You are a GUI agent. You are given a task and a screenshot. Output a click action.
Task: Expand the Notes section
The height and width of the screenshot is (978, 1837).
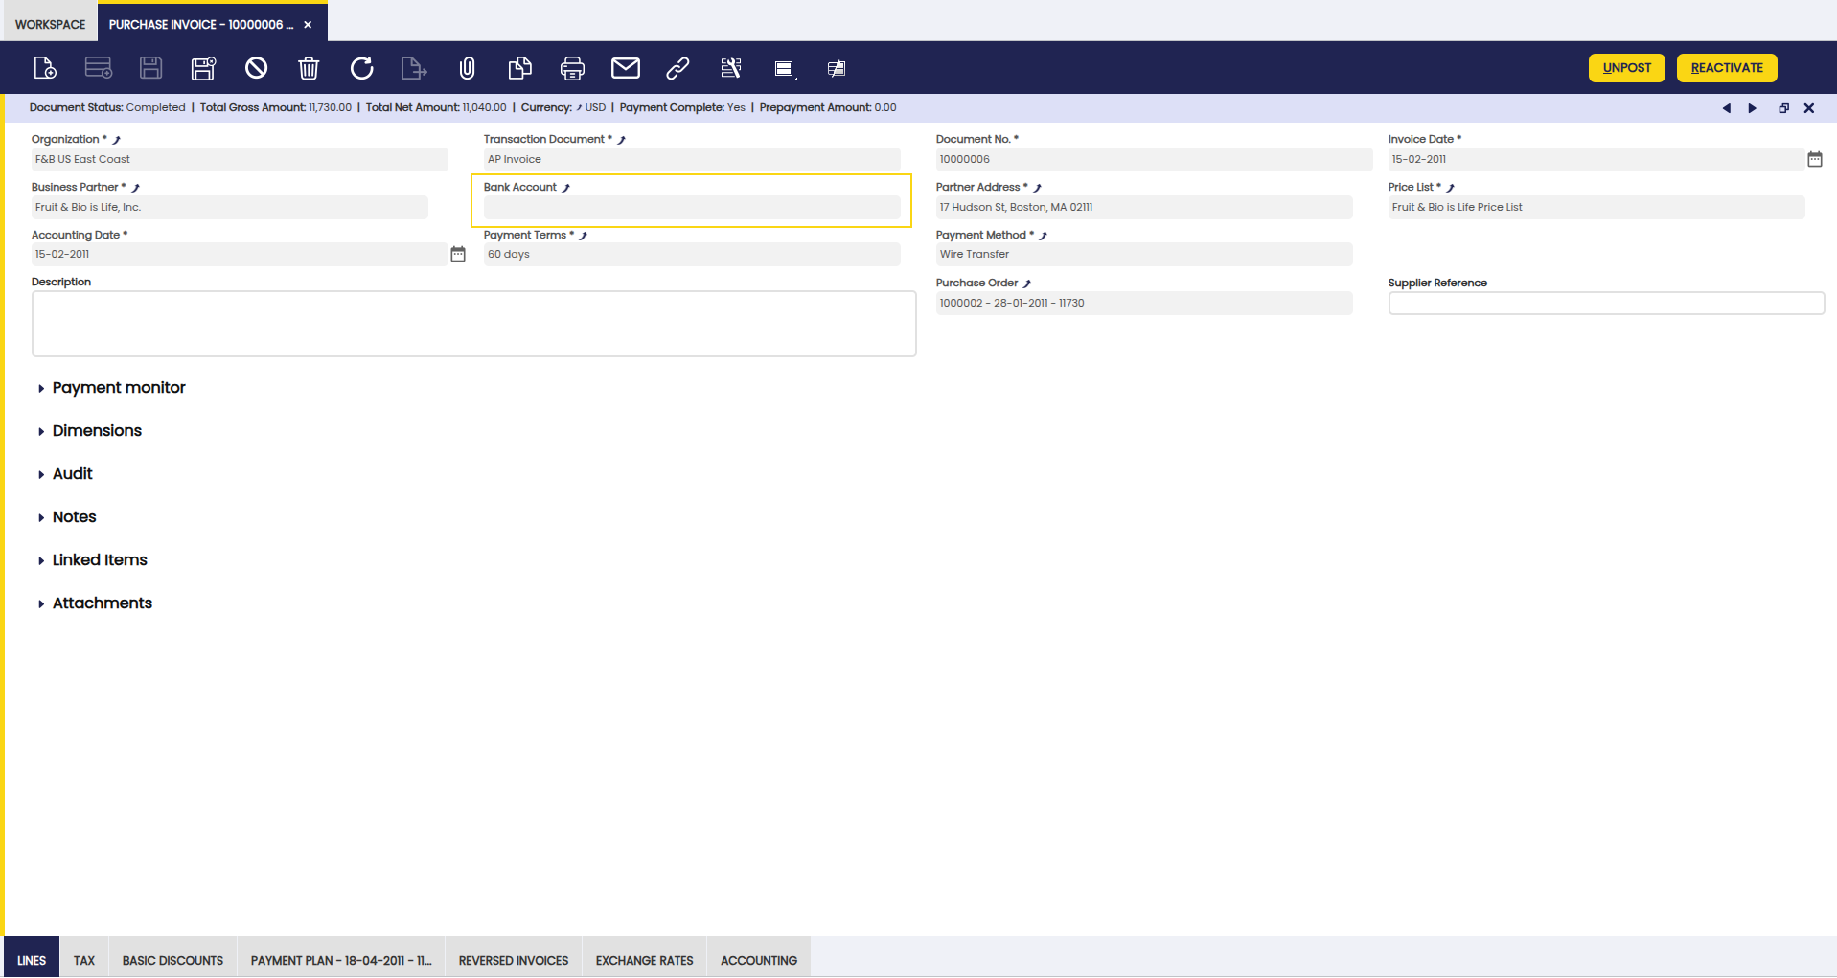(67, 517)
